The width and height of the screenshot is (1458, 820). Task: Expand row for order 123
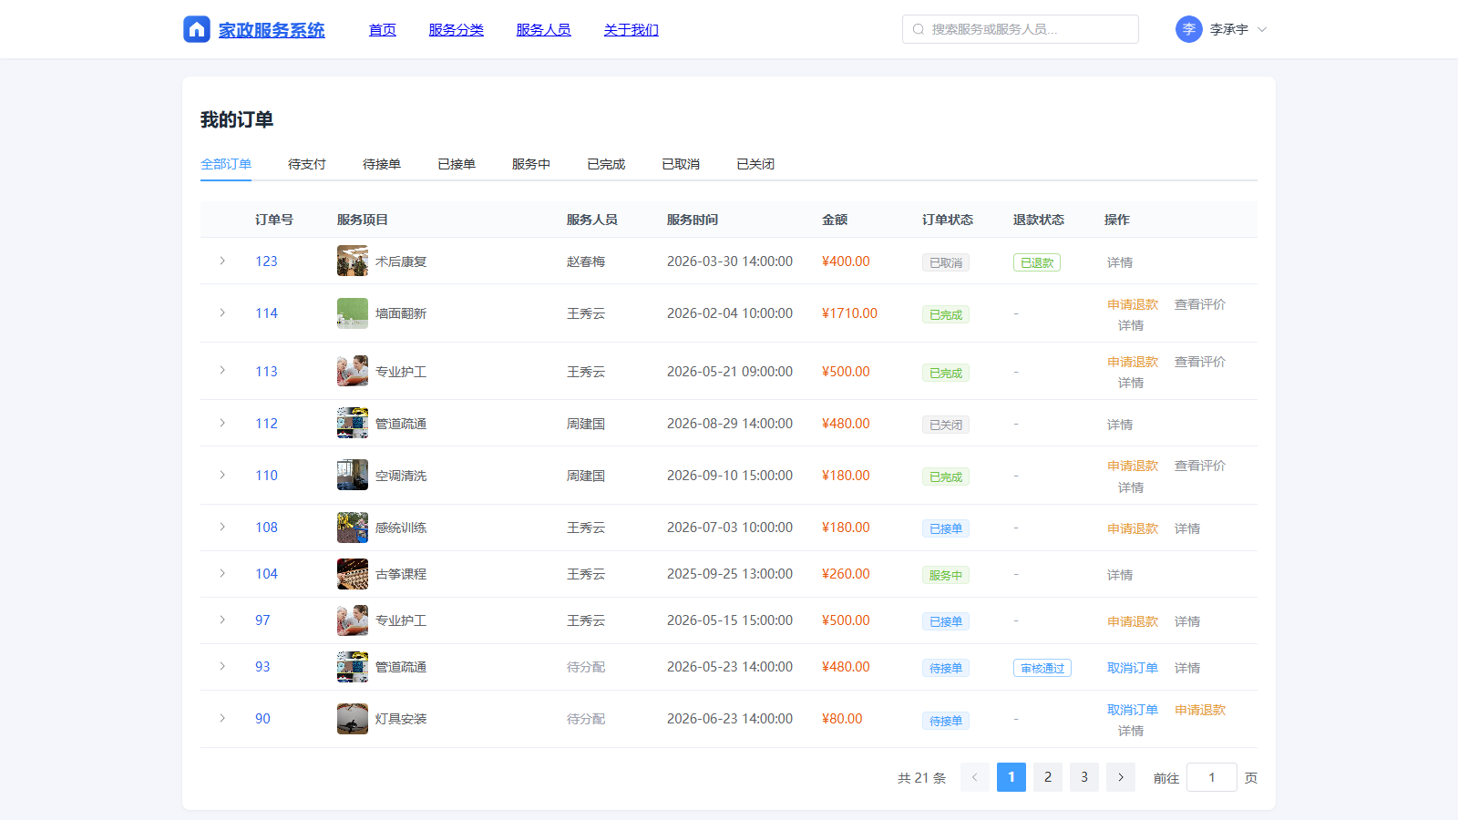[x=222, y=261]
